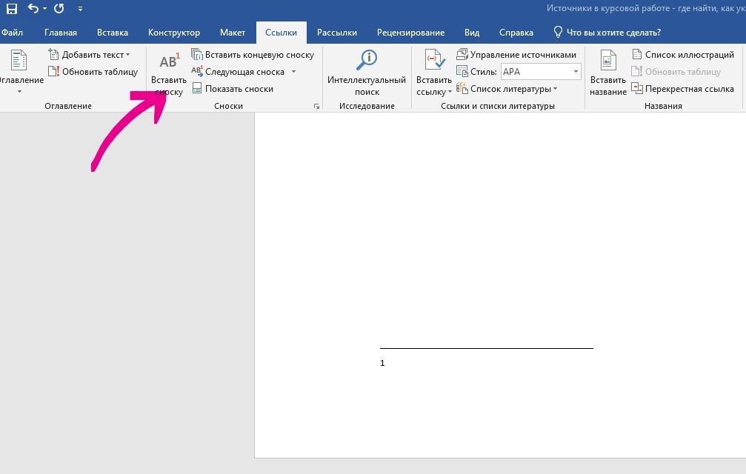Click the Вставить название caption icon

[x=608, y=61]
